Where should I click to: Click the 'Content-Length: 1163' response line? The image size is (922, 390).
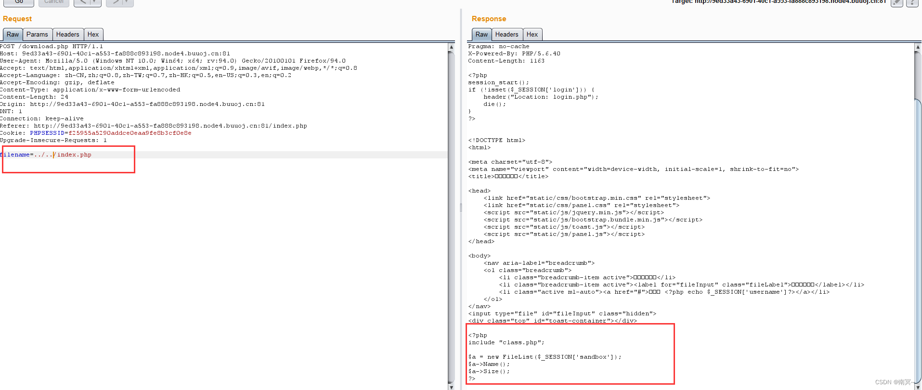[506, 61]
